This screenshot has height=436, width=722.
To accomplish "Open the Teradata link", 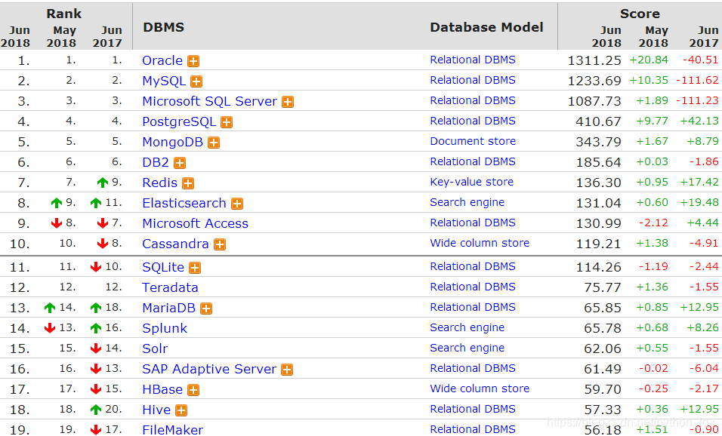I will click(170, 287).
